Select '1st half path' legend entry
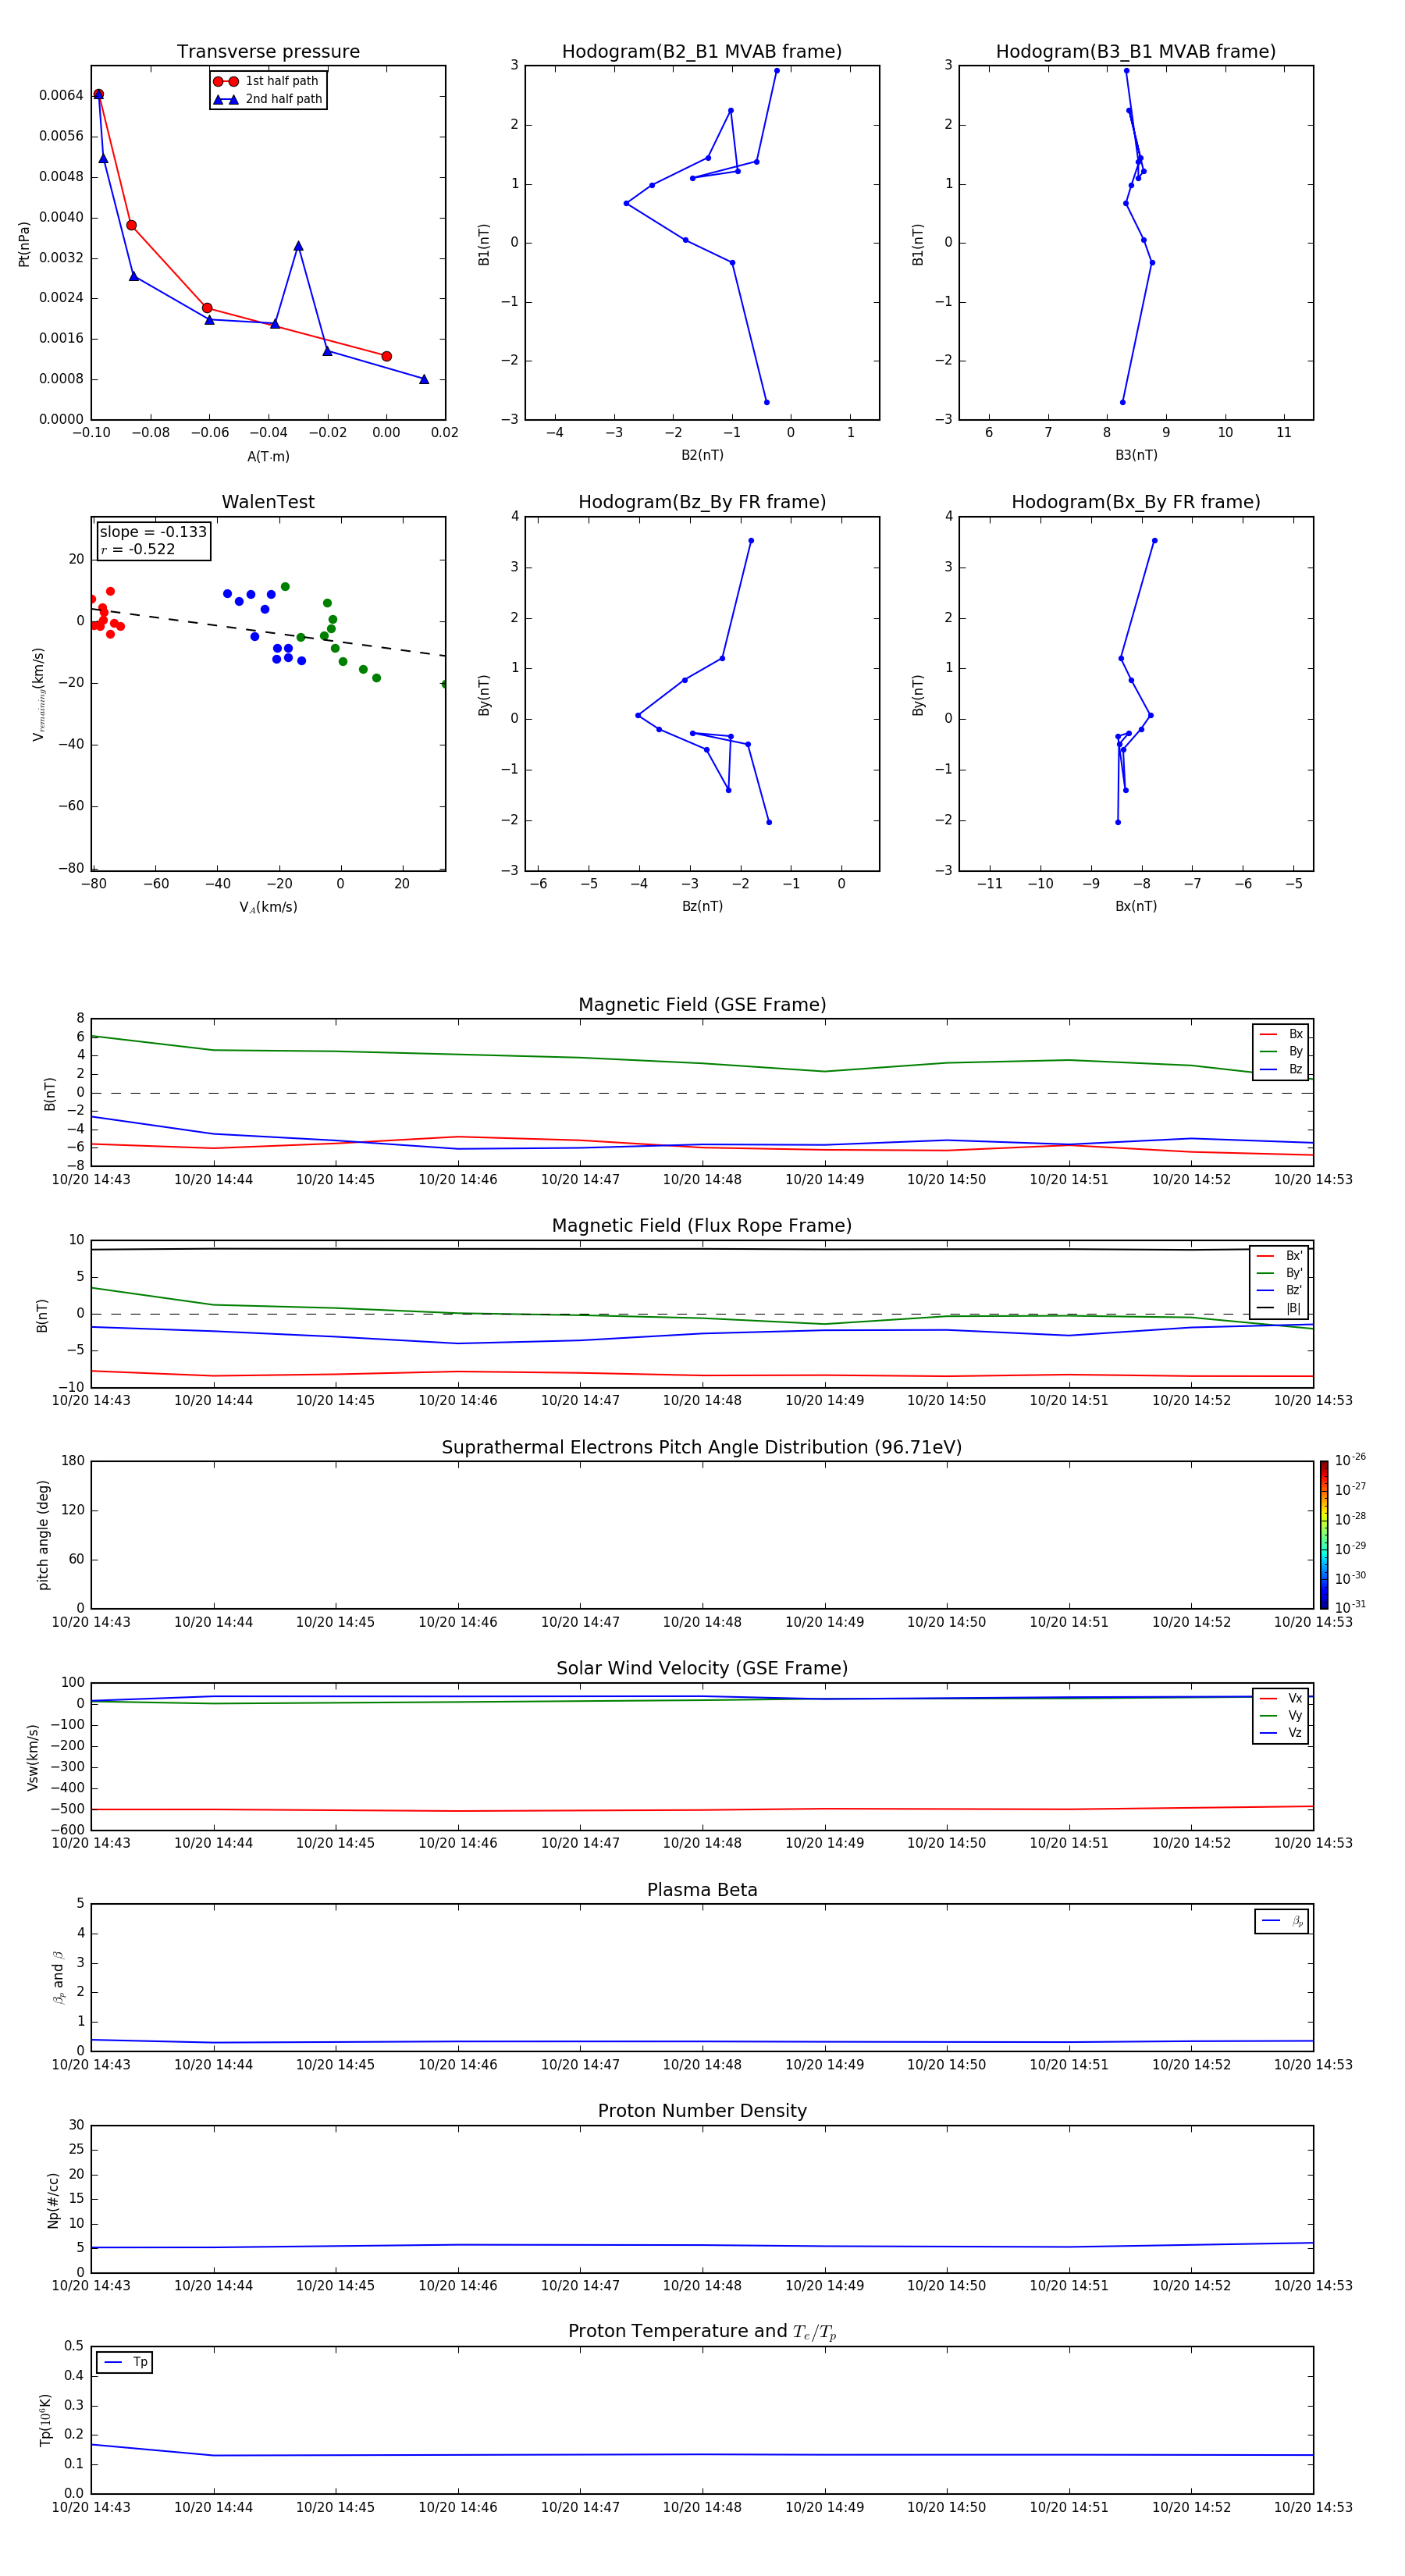Image resolution: width=1405 pixels, height=2576 pixels. click(267, 81)
